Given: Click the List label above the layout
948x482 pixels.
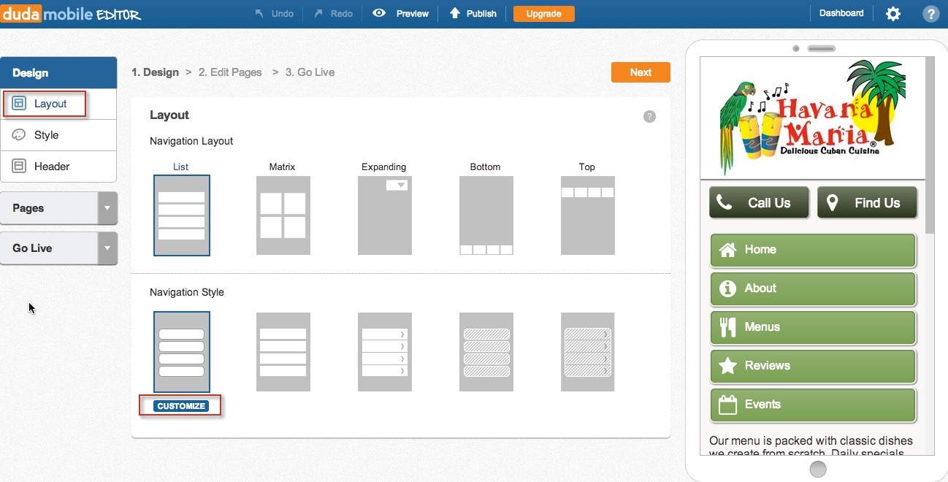Looking at the screenshot, I should click(180, 167).
